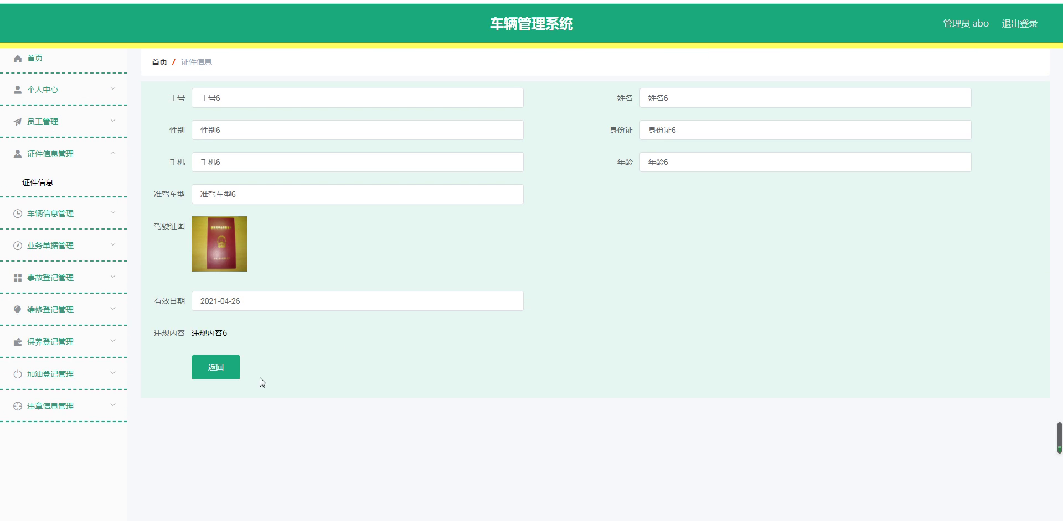Open the 车辆信息管理 sidebar menu
The image size is (1063, 521).
(64, 213)
